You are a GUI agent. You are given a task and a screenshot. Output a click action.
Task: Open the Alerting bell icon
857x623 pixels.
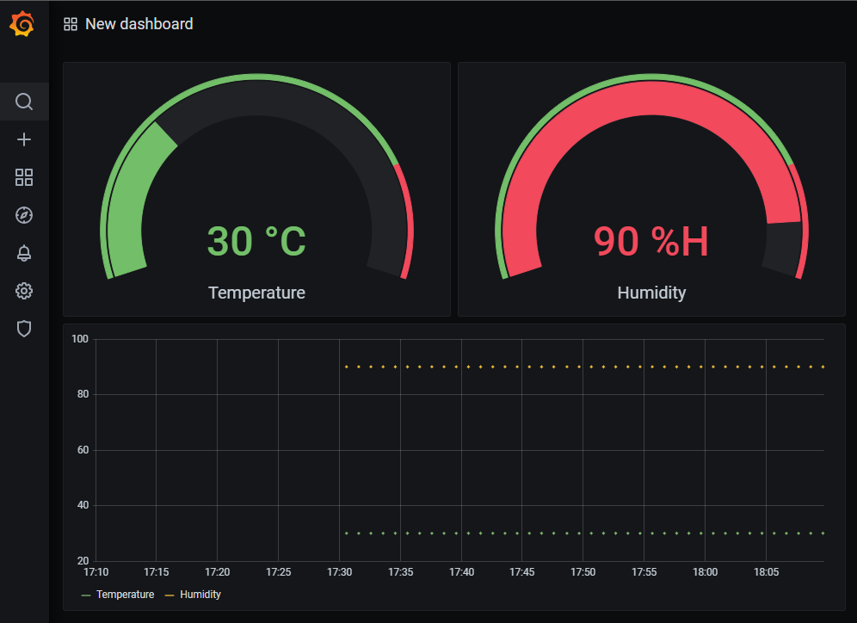tap(24, 253)
